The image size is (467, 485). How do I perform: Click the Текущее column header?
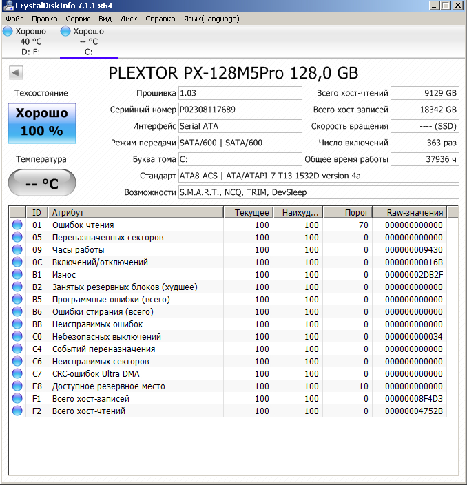pyautogui.click(x=249, y=212)
